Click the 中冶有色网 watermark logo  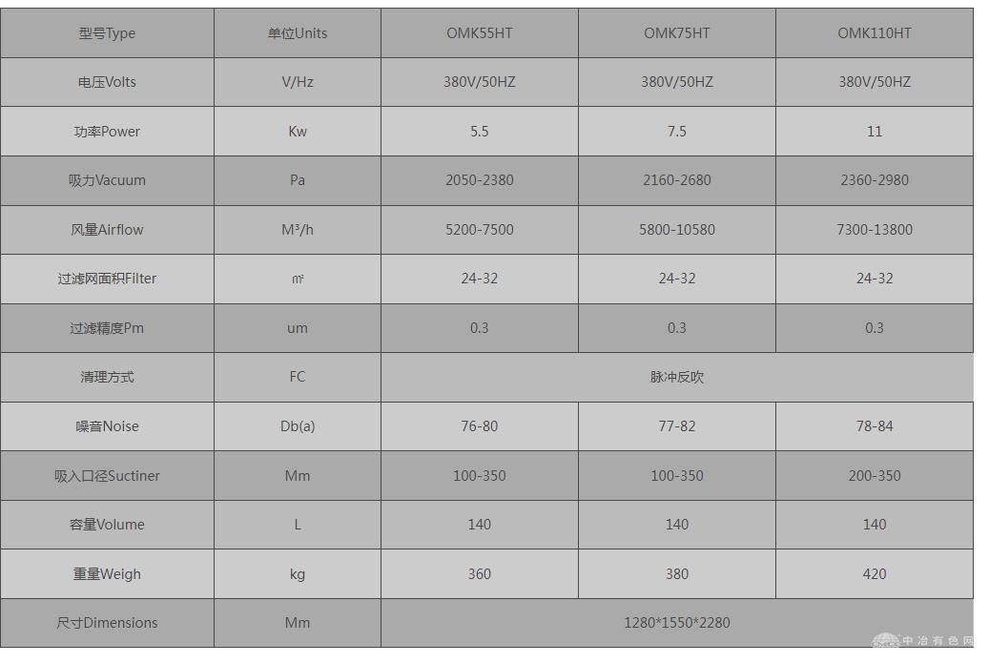(923, 641)
